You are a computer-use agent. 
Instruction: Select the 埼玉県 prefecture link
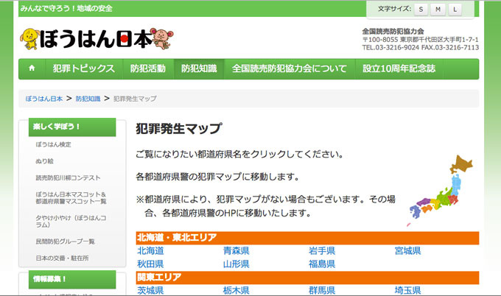click(407, 290)
